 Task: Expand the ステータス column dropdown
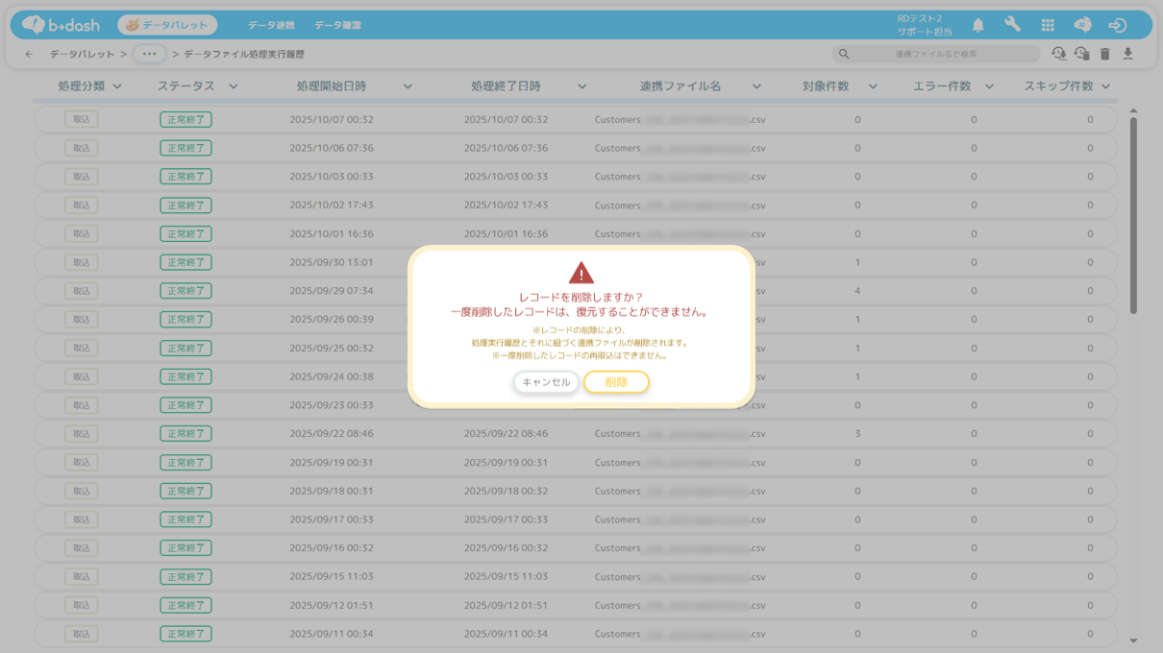click(x=233, y=86)
